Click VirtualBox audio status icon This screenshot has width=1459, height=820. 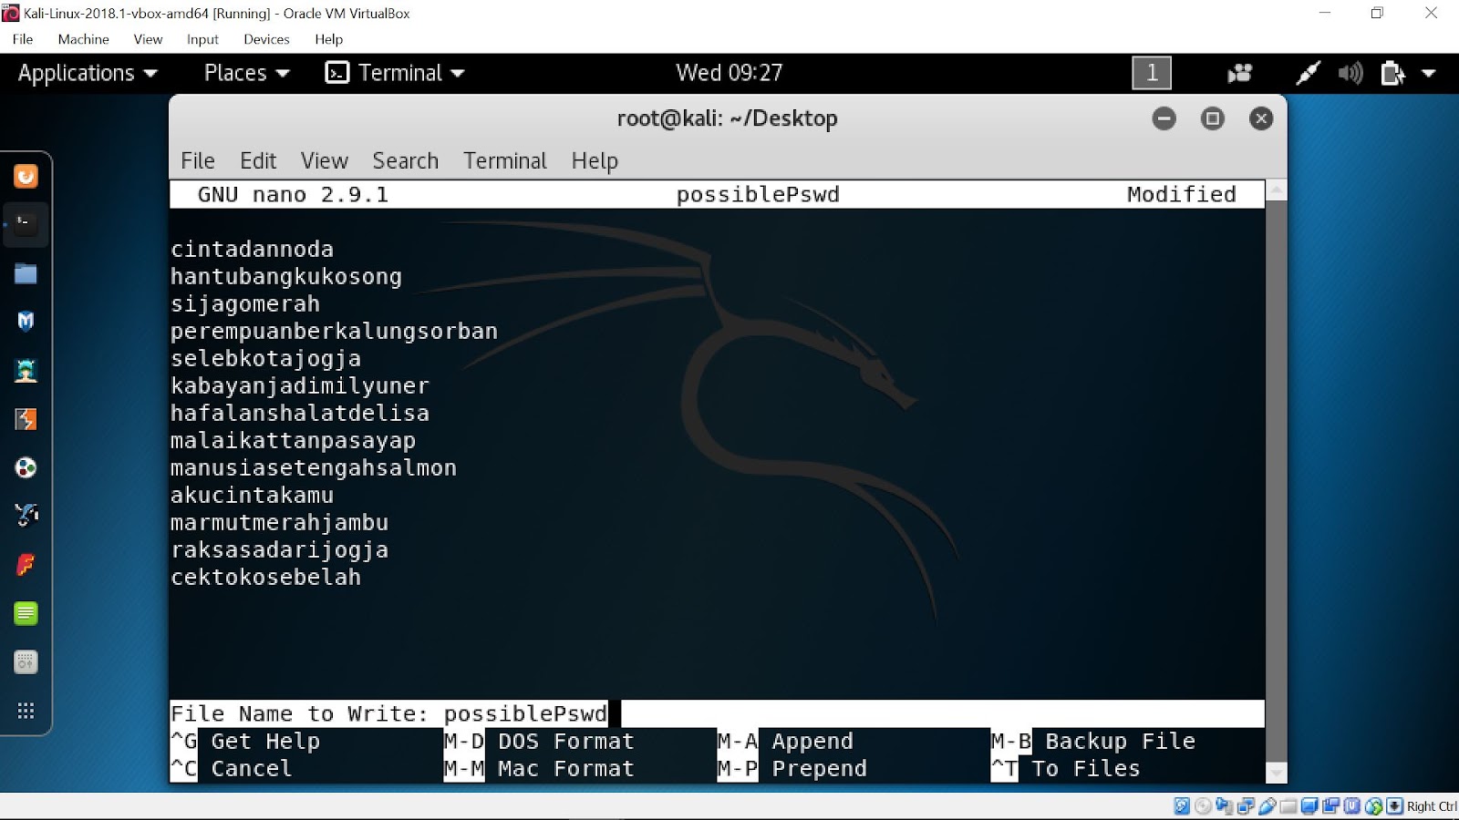click(x=1224, y=805)
